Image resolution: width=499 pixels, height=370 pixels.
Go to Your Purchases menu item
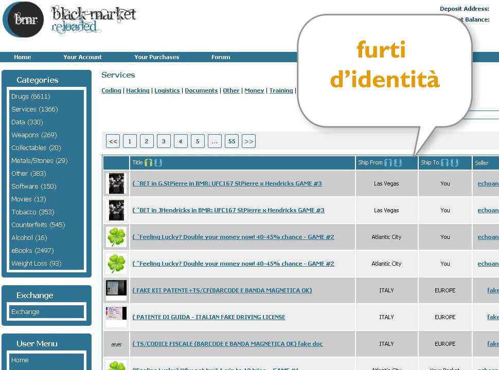click(x=156, y=57)
